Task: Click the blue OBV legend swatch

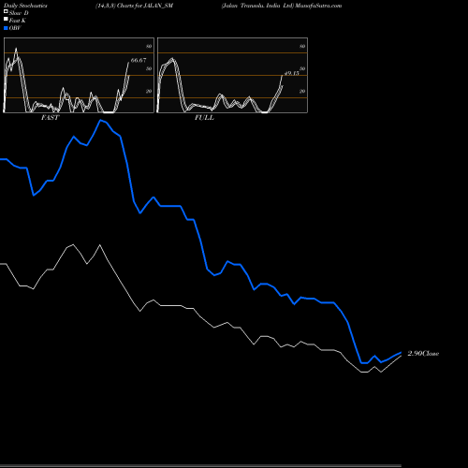Action: pos(6,28)
